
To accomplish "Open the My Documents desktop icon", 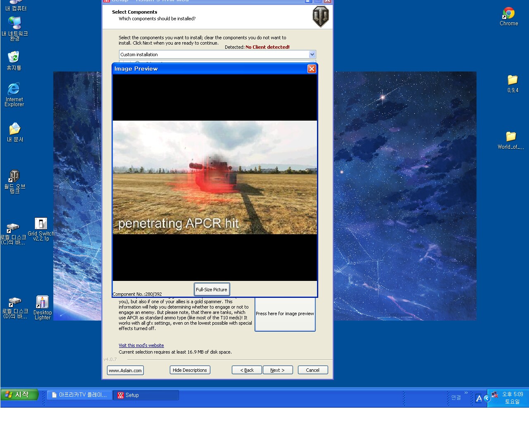I will click(15, 129).
